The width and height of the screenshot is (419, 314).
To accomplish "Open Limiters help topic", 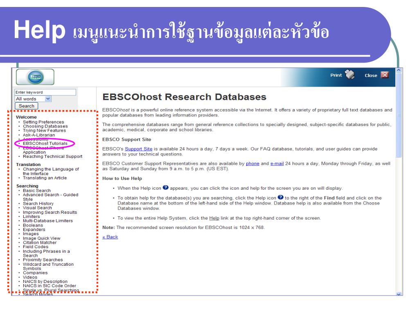I will pyautogui.click(x=31, y=217).
